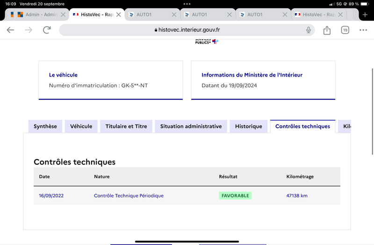Show all 19 open tabs
374x245 pixels.
(345, 30)
